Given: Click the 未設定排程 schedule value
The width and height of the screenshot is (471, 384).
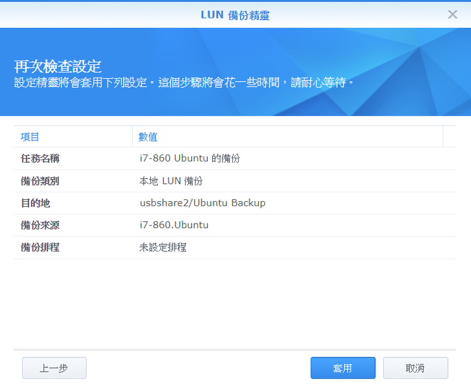Looking at the screenshot, I should pyautogui.click(x=163, y=247).
